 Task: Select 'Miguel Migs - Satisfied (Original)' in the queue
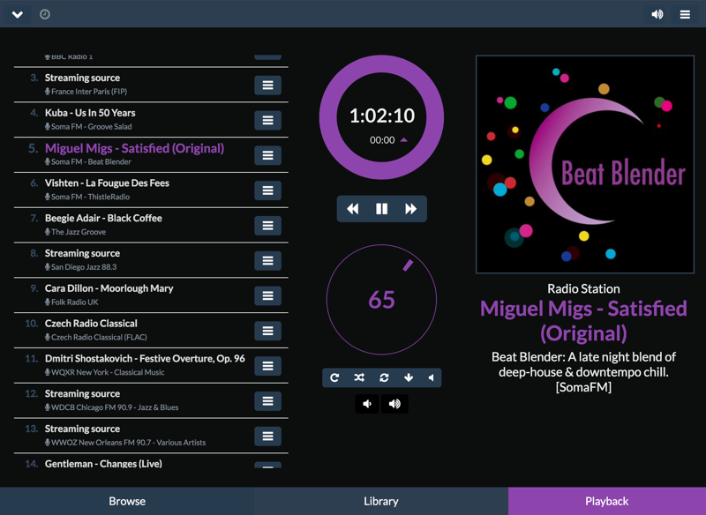tap(135, 148)
